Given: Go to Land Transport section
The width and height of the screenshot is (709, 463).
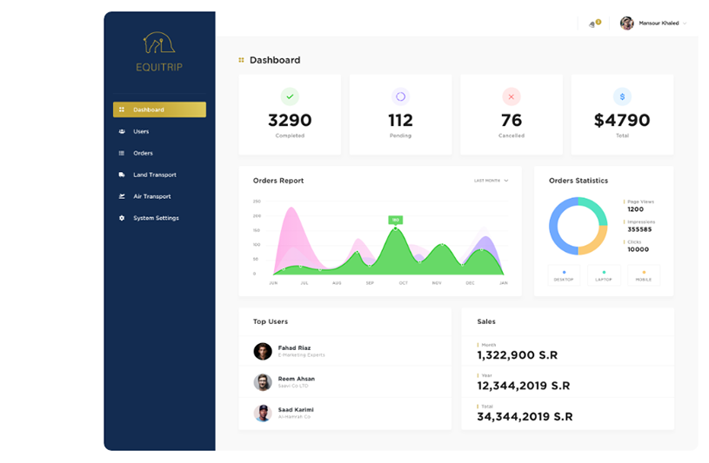Looking at the screenshot, I should coord(154,175).
